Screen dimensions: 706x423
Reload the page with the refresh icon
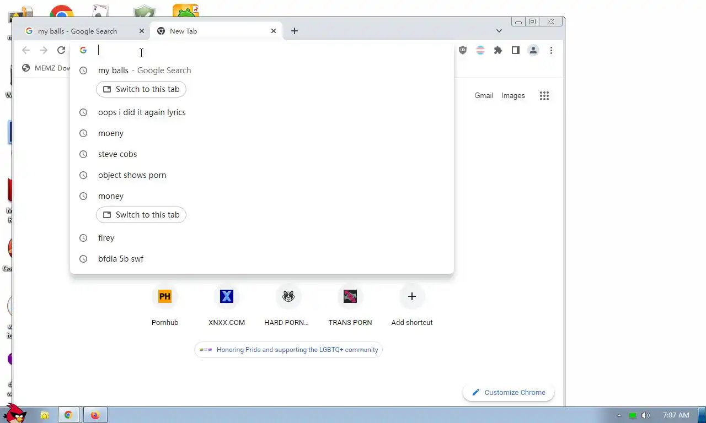[61, 50]
